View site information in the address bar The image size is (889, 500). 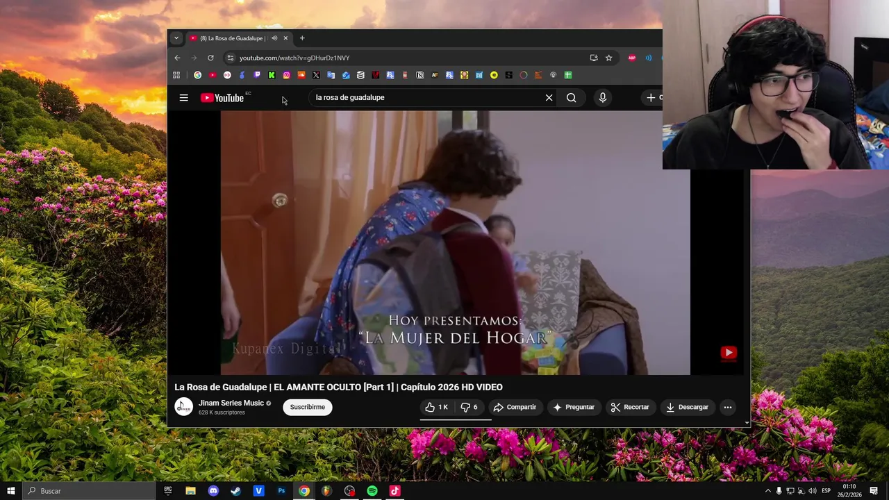pyautogui.click(x=231, y=58)
